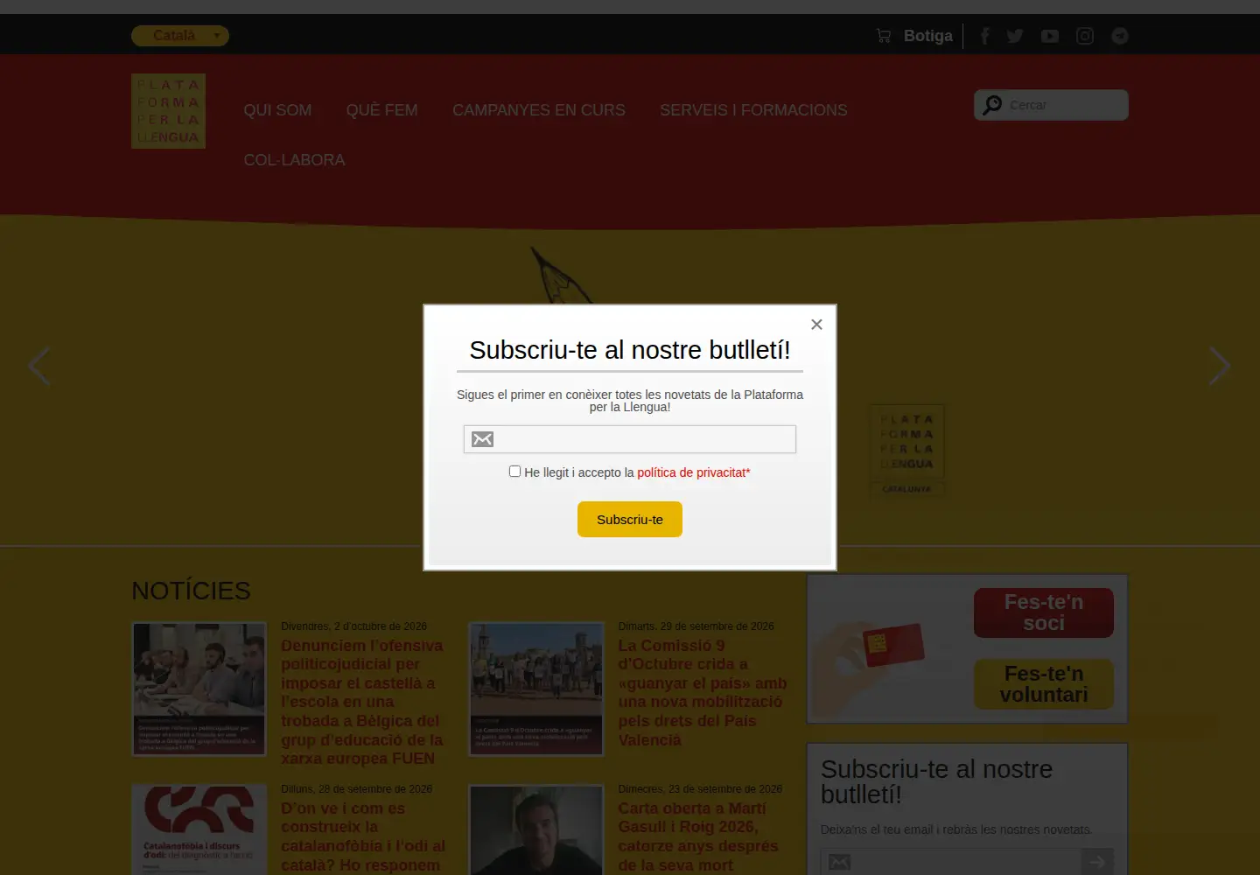Focus the popup email input field
The image size is (1260, 875).
coord(630,439)
